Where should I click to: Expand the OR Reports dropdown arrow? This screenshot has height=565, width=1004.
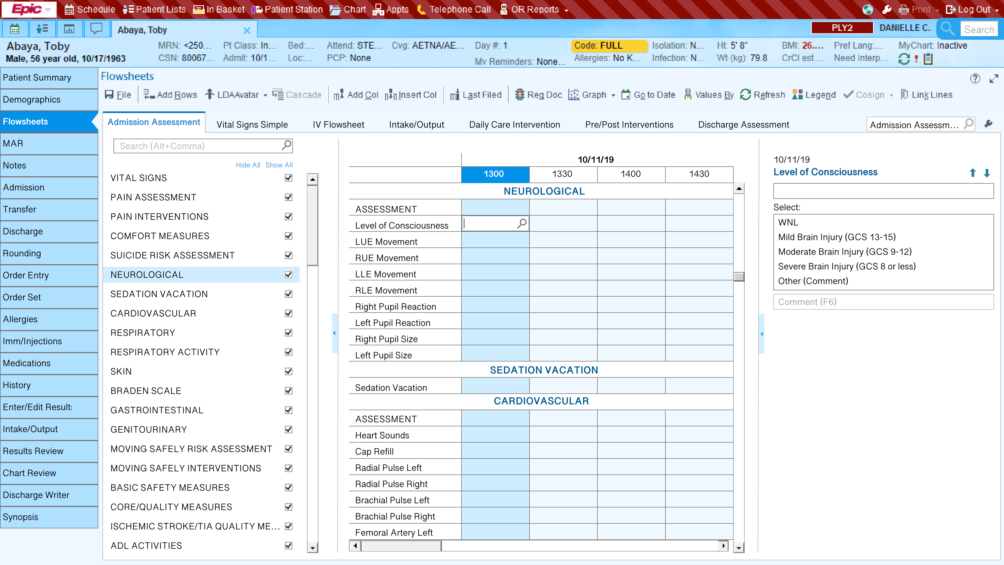[x=566, y=10]
